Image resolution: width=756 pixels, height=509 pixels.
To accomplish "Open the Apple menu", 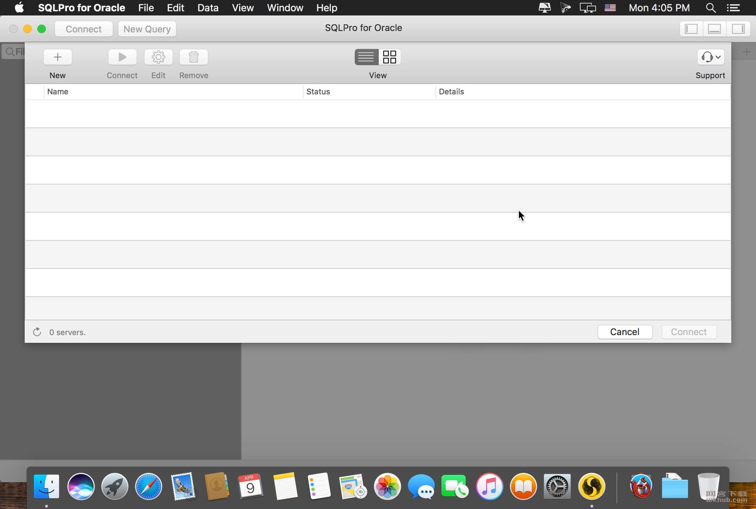I will click(19, 8).
